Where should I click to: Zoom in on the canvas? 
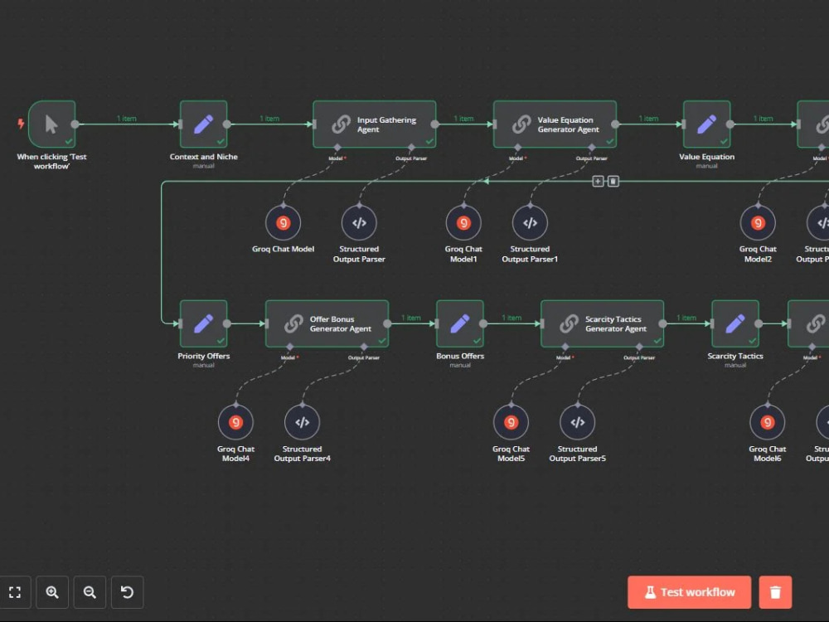[x=51, y=592]
